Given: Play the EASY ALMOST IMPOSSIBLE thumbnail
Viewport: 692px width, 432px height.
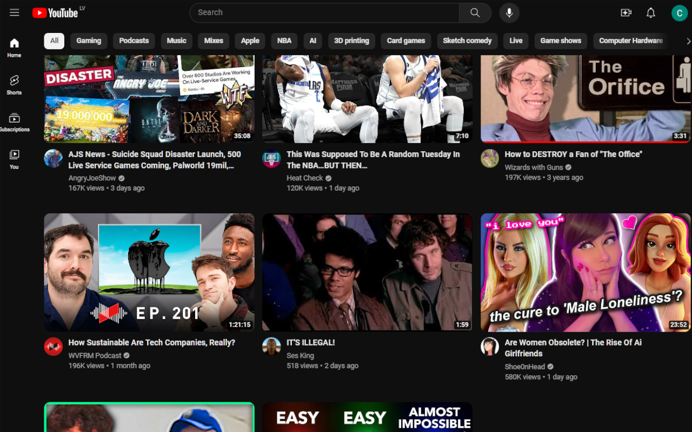Looking at the screenshot, I should click(367, 417).
